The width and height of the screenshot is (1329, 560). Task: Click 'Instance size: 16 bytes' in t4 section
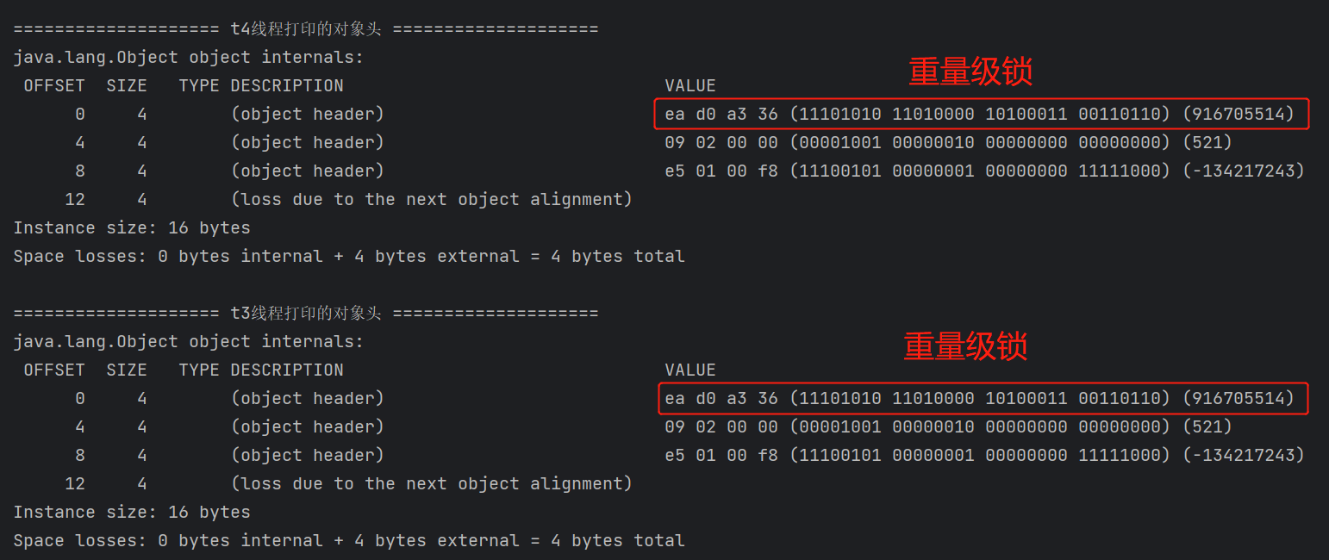click(132, 227)
